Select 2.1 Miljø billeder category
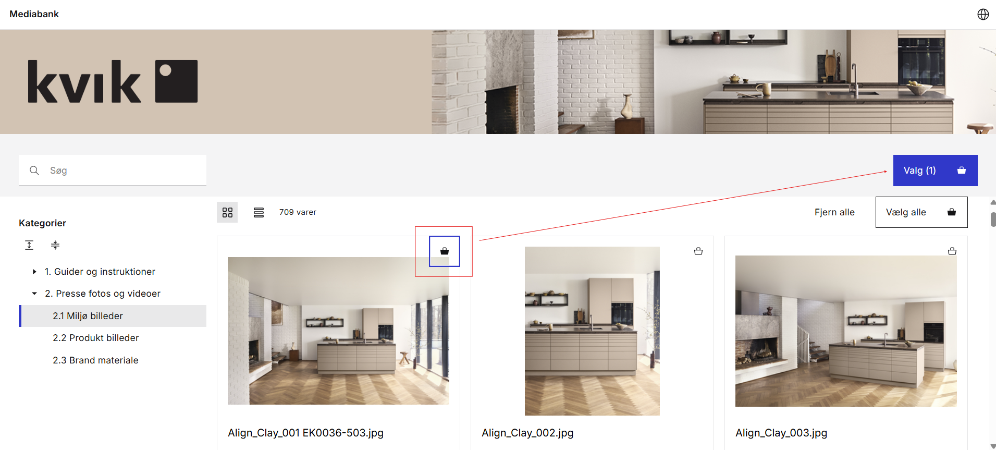 coord(88,316)
